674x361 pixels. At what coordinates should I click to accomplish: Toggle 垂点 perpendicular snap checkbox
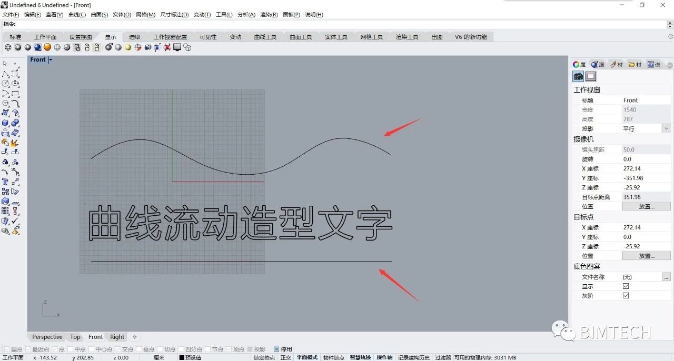coord(140,349)
